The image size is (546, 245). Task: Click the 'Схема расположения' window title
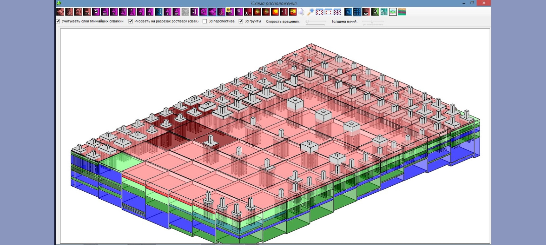tap(274, 3)
